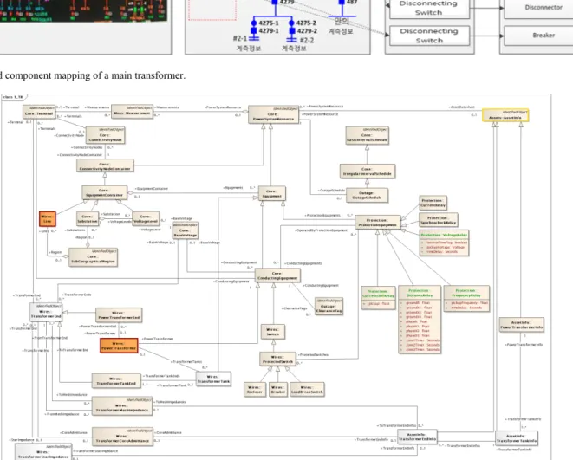Image resolution: width=573 pixels, height=460 pixels.
Task: Select the Wires::TransformerMeshImpedance box
Action: 122,406
